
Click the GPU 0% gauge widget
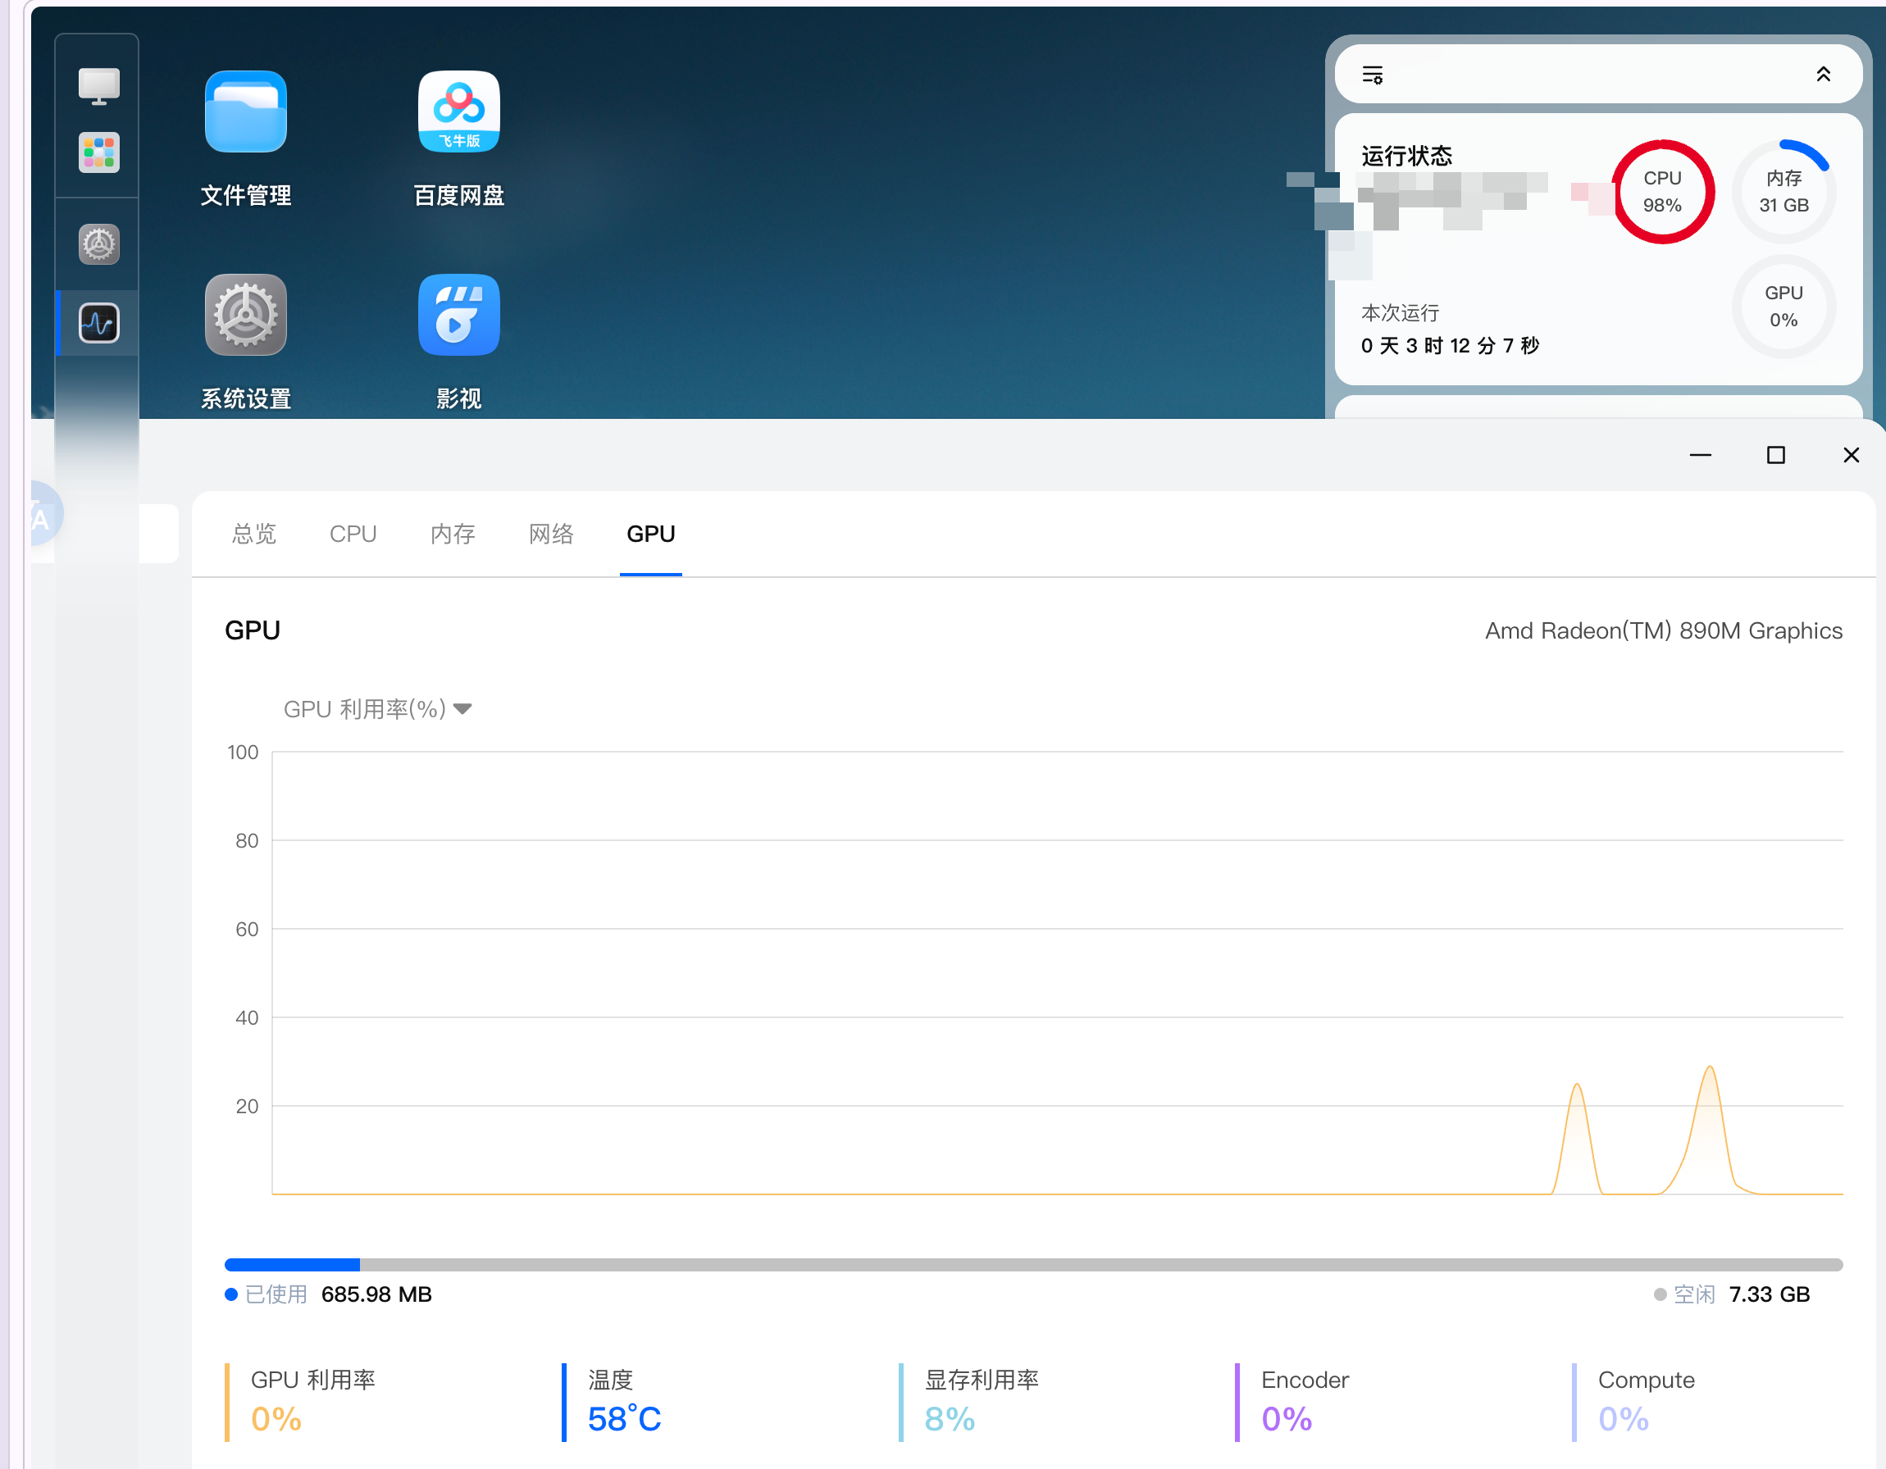[1783, 307]
